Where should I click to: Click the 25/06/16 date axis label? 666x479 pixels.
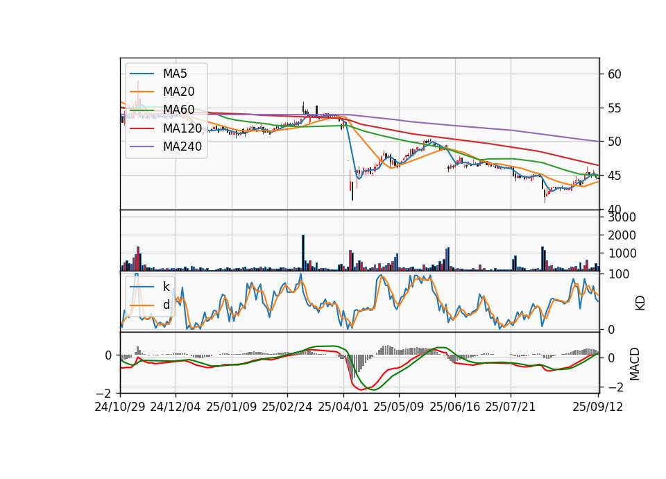[x=455, y=407]
